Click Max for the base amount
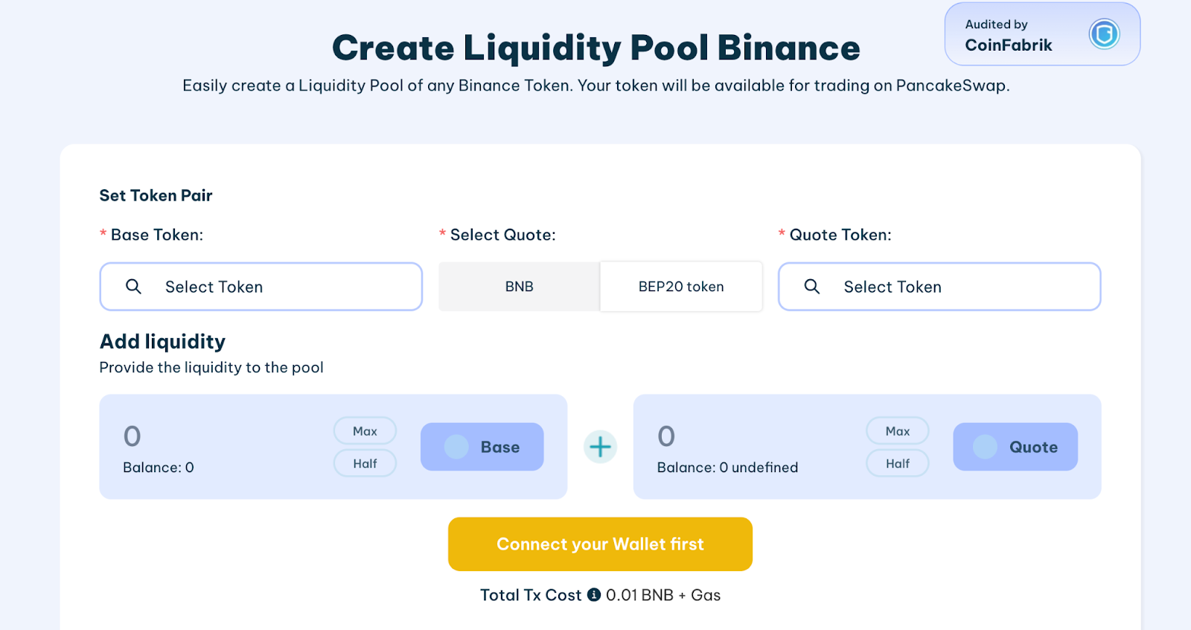Viewport: 1191px width, 630px height. click(x=365, y=431)
